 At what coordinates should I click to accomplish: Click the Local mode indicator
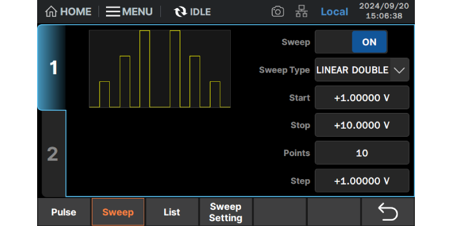click(x=334, y=11)
